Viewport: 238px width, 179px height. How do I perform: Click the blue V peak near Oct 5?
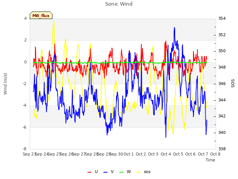[174, 28]
